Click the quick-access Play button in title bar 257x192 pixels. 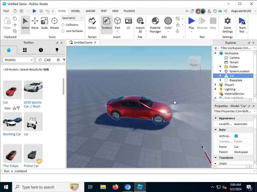click(34, 11)
